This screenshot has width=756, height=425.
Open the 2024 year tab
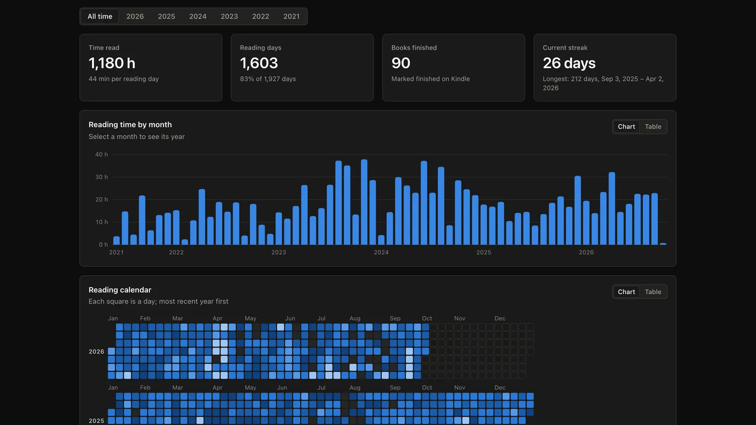tap(198, 17)
